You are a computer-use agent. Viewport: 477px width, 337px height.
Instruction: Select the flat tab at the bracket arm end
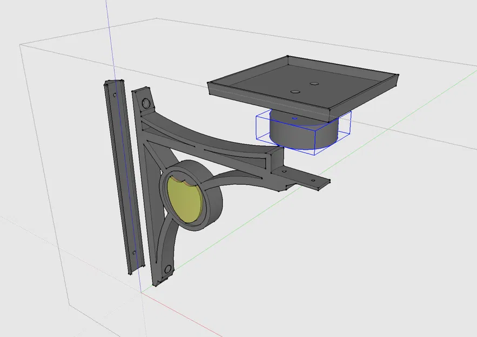pyautogui.click(x=301, y=178)
